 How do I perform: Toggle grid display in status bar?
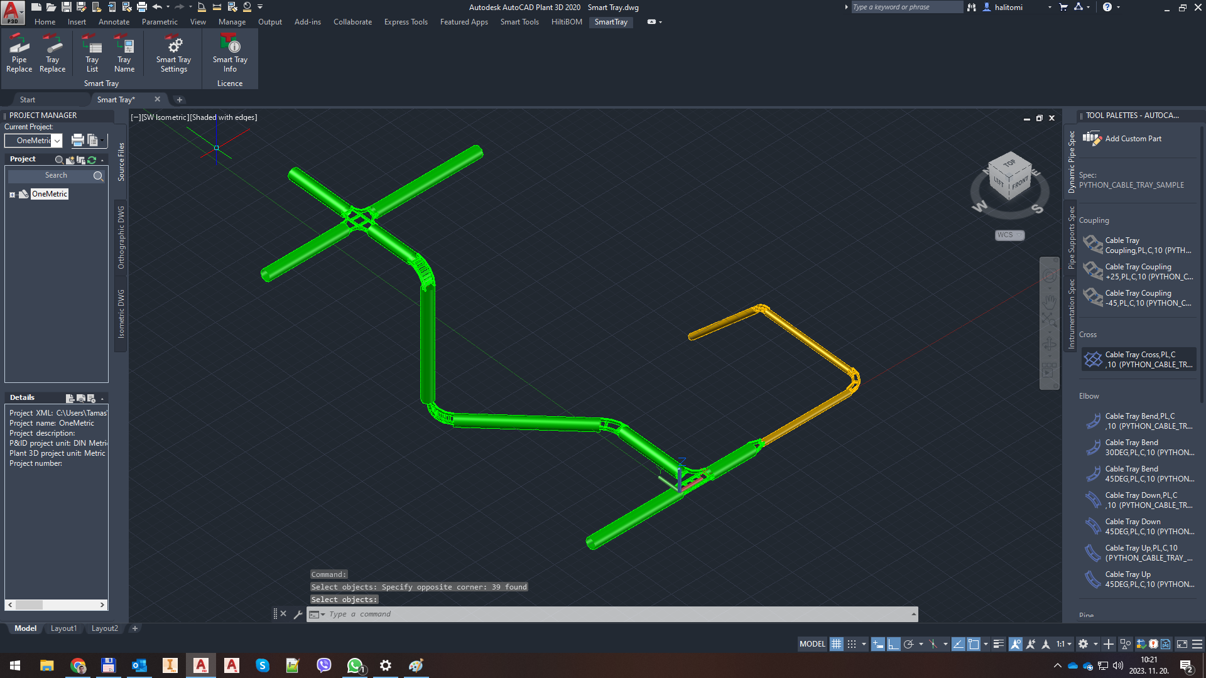[836, 644]
